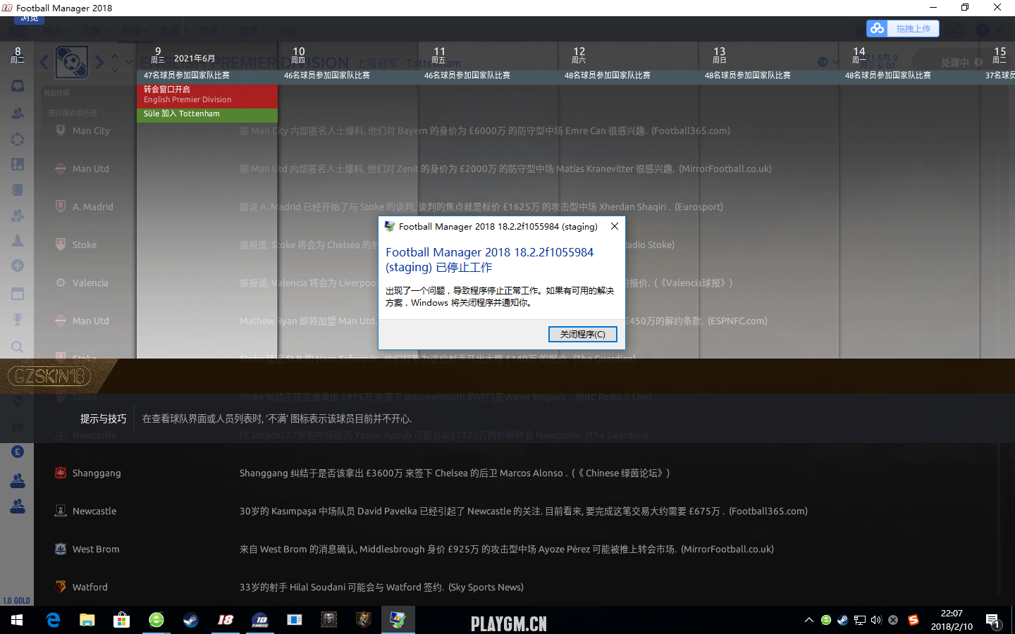1015x634 pixels.
Task: Open the 奖项 menu
Action: tap(253, 31)
